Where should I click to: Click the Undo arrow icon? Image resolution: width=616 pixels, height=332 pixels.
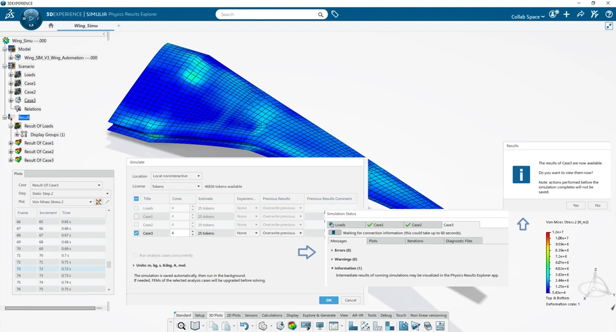point(244,326)
